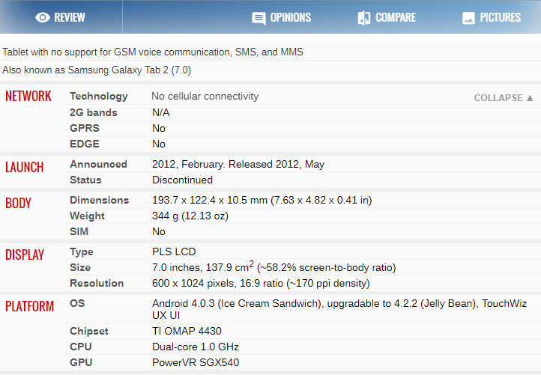541x375 pixels.
Task: Click the Status spec label
Action: pos(85,180)
